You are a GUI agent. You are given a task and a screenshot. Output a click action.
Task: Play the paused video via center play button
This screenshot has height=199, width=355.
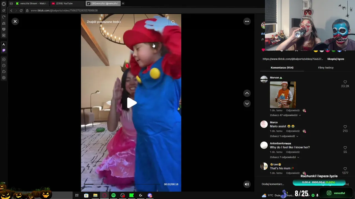click(131, 103)
